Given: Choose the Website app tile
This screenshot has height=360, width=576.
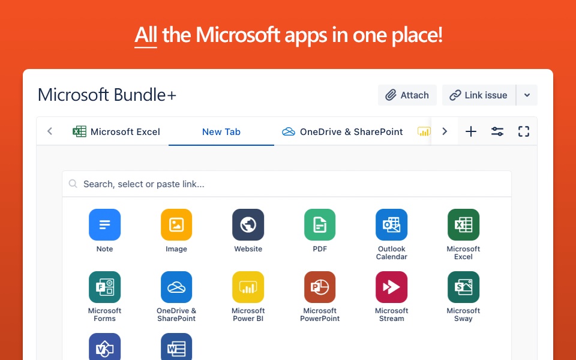Looking at the screenshot, I should point(248,225).
